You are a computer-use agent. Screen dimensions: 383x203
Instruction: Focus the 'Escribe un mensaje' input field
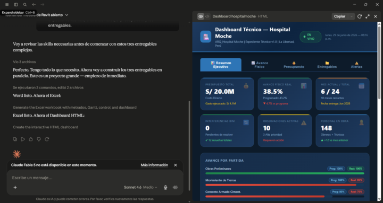click(95, 178)
